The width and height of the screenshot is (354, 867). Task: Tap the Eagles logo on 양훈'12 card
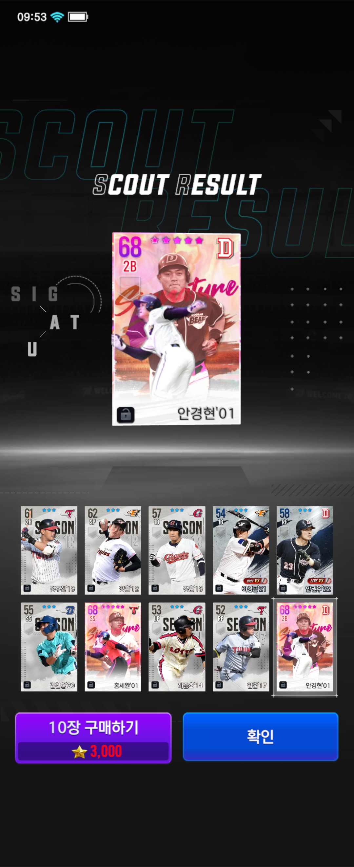133,513
